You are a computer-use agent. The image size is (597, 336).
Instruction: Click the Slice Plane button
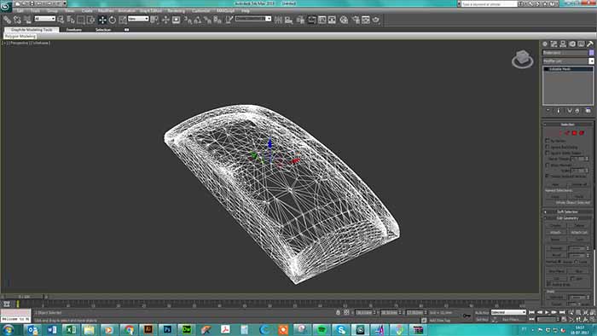coord(556,271)
